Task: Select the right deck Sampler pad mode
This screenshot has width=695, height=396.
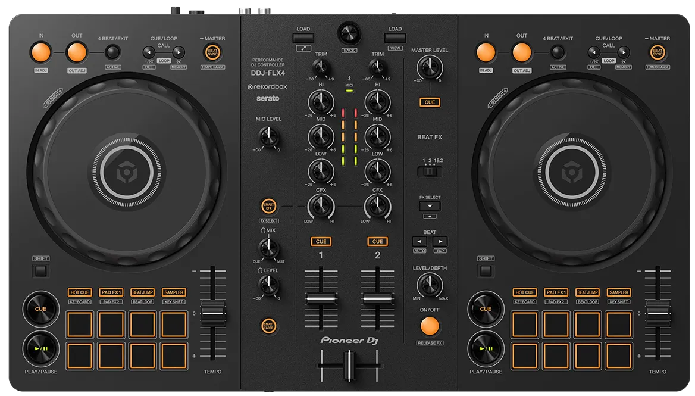Action: click(x=618, y=292)
